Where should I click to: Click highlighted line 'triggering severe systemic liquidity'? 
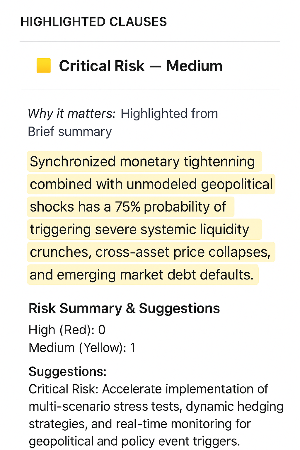tap(139, 229)
